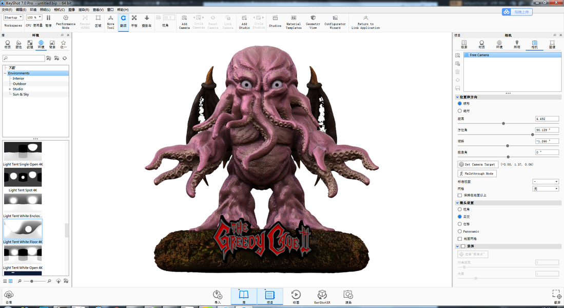Click the 拖拽上传 upload button
Viewport: 564px width, 308px height.
coord(517,12)
